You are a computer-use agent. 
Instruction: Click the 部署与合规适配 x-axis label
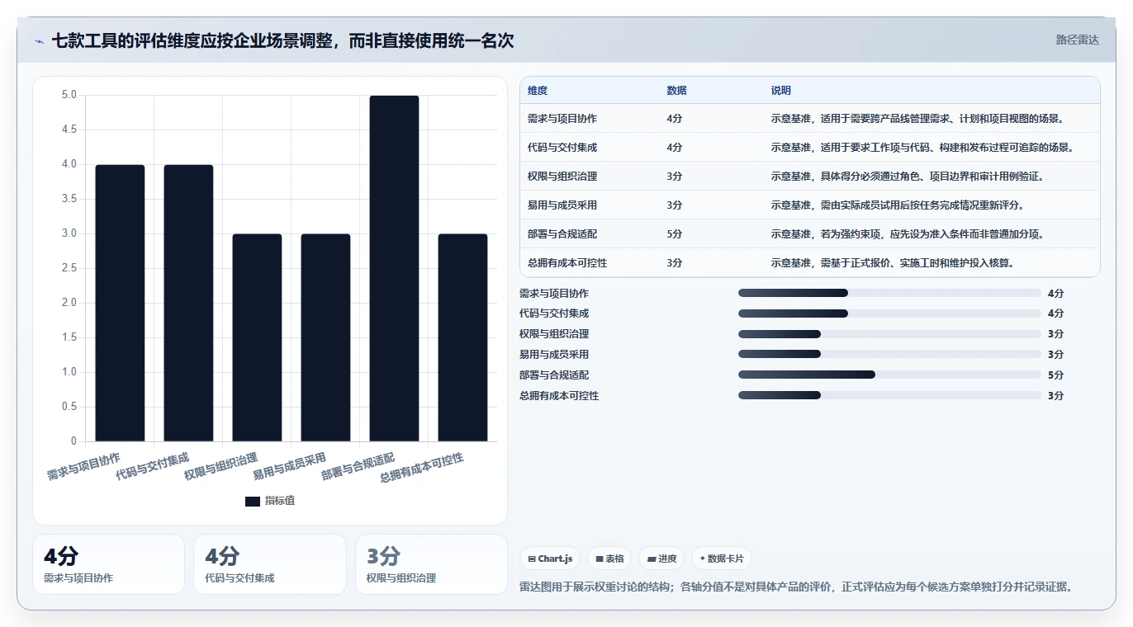click(x=358, y=466)
